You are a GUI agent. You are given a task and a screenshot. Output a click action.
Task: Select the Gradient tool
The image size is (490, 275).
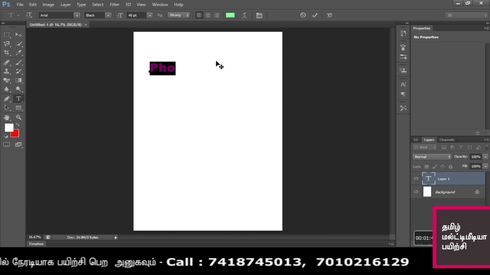coord(18,80)
